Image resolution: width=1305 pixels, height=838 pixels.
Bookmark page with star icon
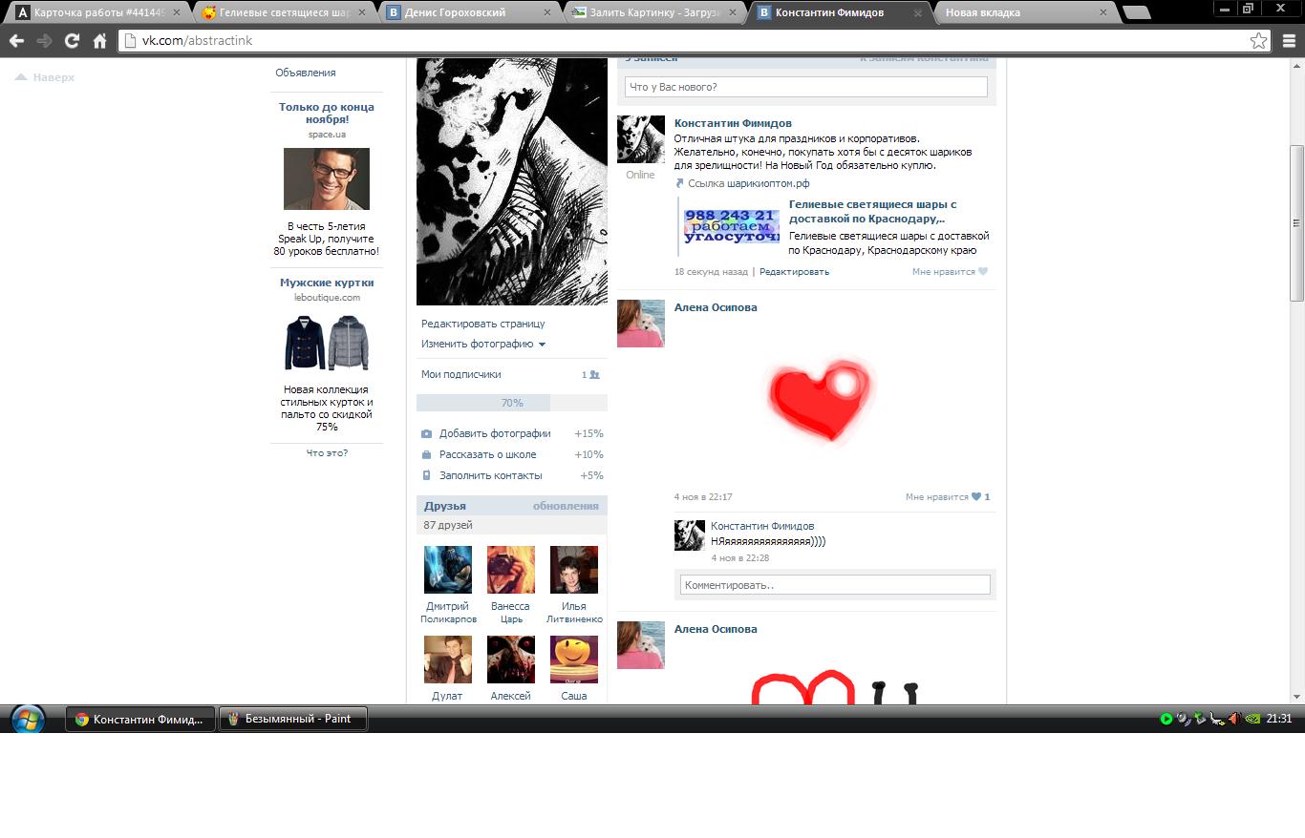click(1258, 41)
